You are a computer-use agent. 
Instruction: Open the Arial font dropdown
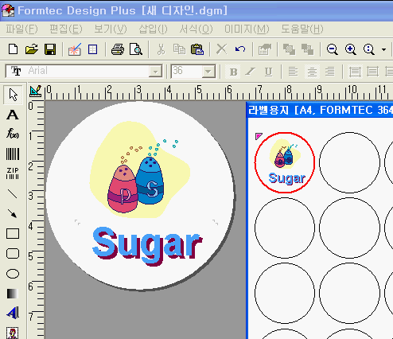coord(155,72)
